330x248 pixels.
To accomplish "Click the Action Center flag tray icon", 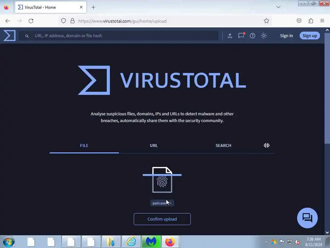I will [x=282, y=242].
